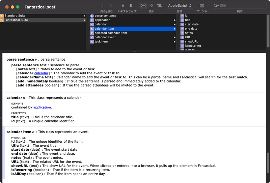Viewport: 270px width, 183px height.
Task: Open the search magnifier options
Action: (x=216, y=6)
